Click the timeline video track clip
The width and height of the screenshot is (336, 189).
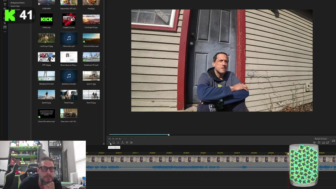187,159
